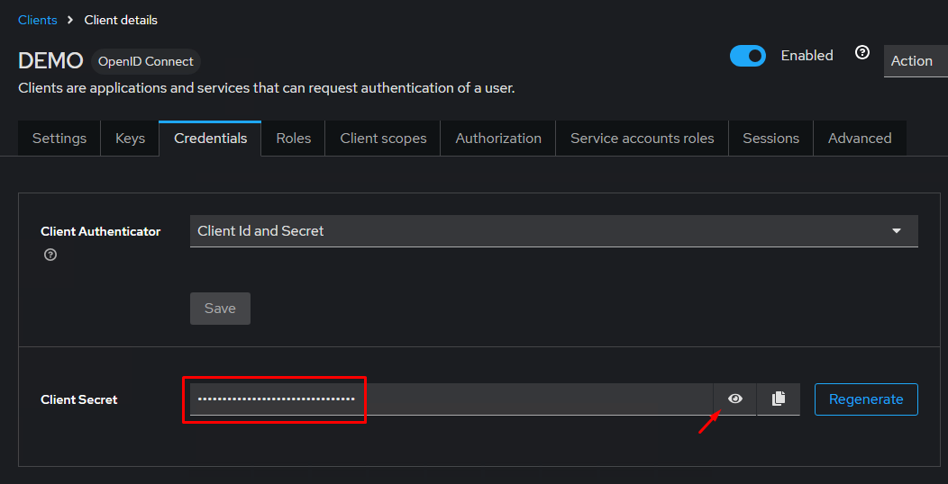Disable the client with Enabled switch
This screenshot has height=484, width=948.
click(x=747, y=56)
